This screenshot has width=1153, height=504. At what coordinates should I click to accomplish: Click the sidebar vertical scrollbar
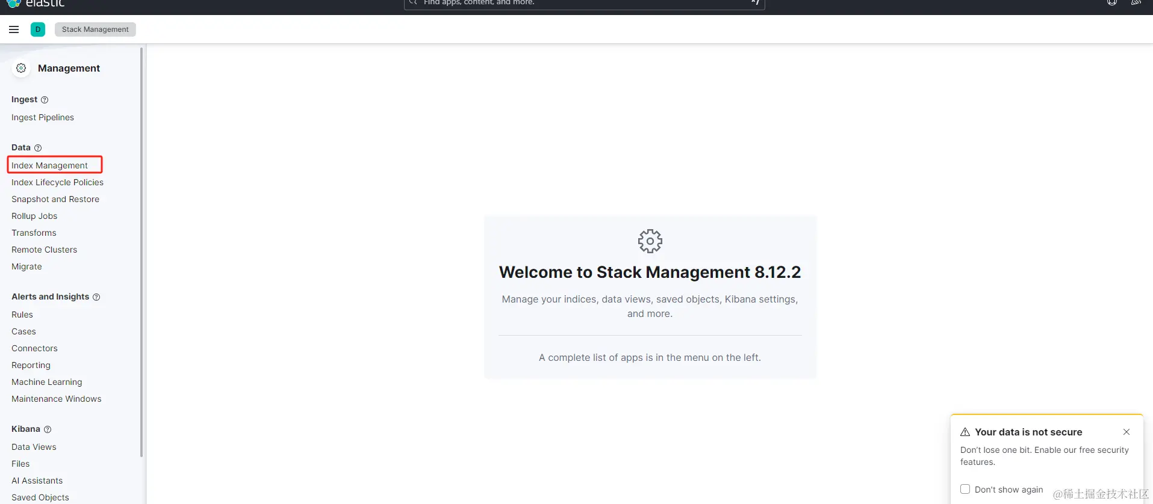[x=141, y=253]
